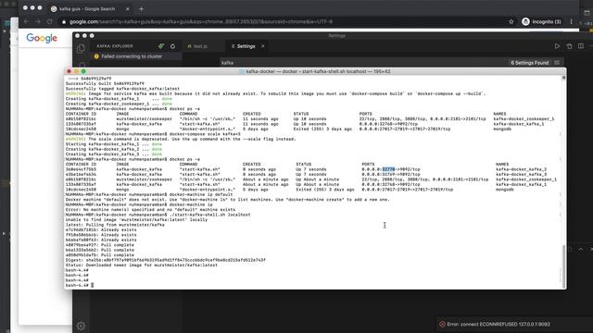593x333 pixels.
Task: Go back in Chrome
Action: (26, 22)
